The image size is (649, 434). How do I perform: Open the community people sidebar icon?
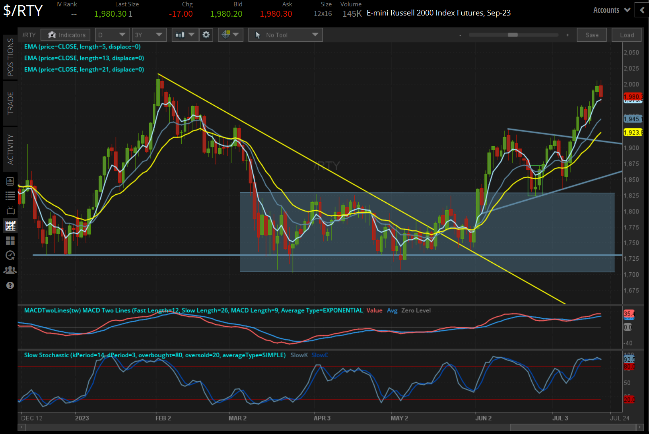point(10,270)
